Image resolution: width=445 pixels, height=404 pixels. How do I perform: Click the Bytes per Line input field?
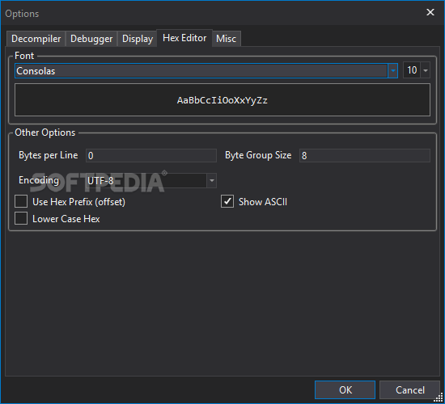(x=151, y=156)
